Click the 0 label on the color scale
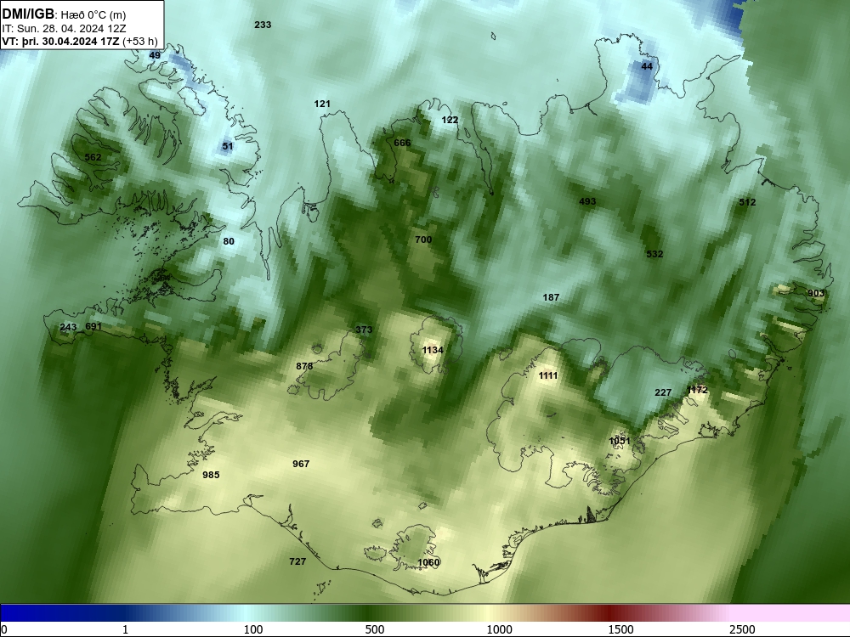Screen dimensions: 850x637 (x=4, y=629)
